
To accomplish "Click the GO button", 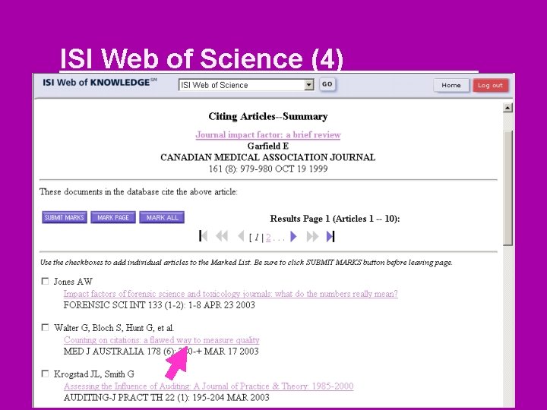I will click(x=327, y=84).
